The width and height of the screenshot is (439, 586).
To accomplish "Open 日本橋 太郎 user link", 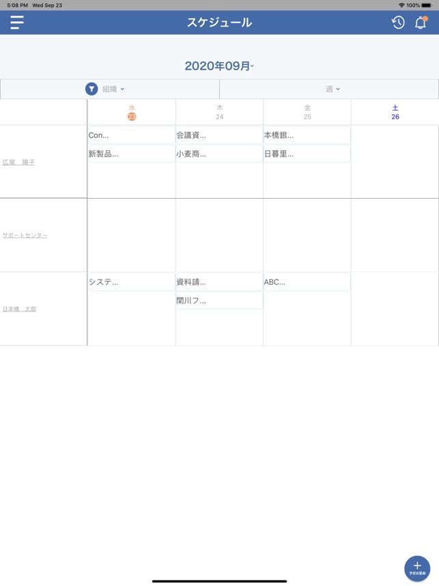I will pyautogui.click(x=19, y=309).
